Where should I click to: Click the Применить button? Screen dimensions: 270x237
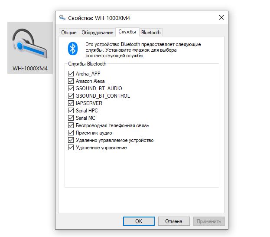[x=209, y=221]
